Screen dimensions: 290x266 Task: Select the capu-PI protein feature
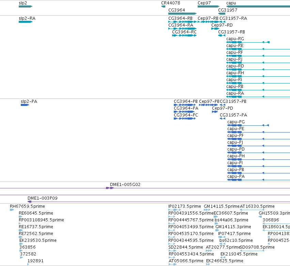[x=259, y=166]
